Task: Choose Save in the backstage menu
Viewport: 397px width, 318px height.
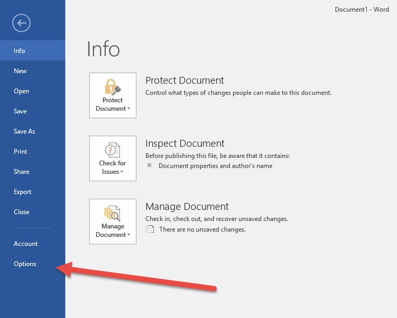Action: (20, 111)
